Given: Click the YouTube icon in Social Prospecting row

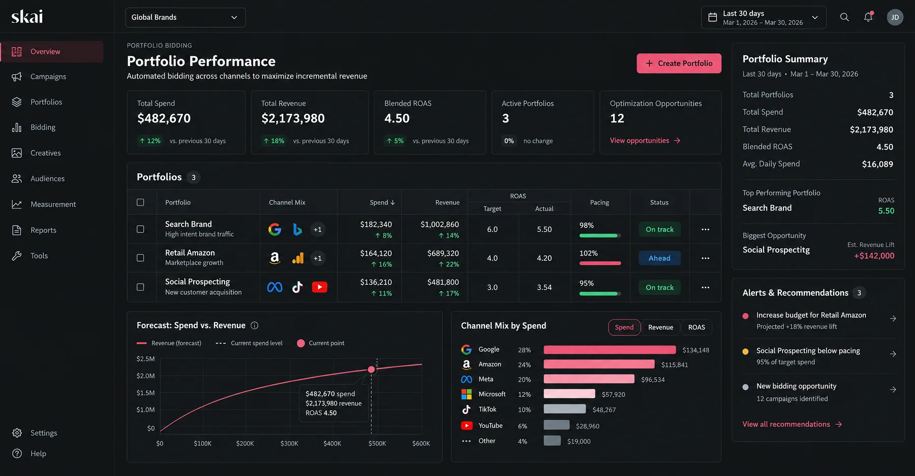Looking at the screenshot, I should pyautogui.click(x=319, y=287).
